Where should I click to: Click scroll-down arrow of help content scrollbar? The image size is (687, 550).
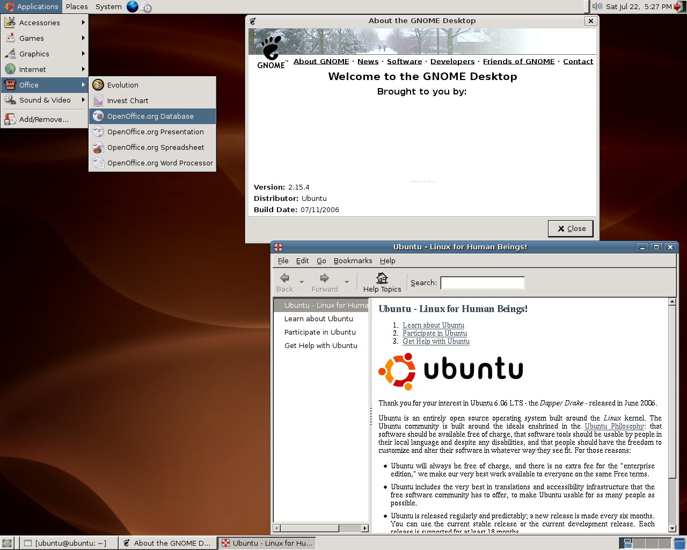tap(672, 529)
